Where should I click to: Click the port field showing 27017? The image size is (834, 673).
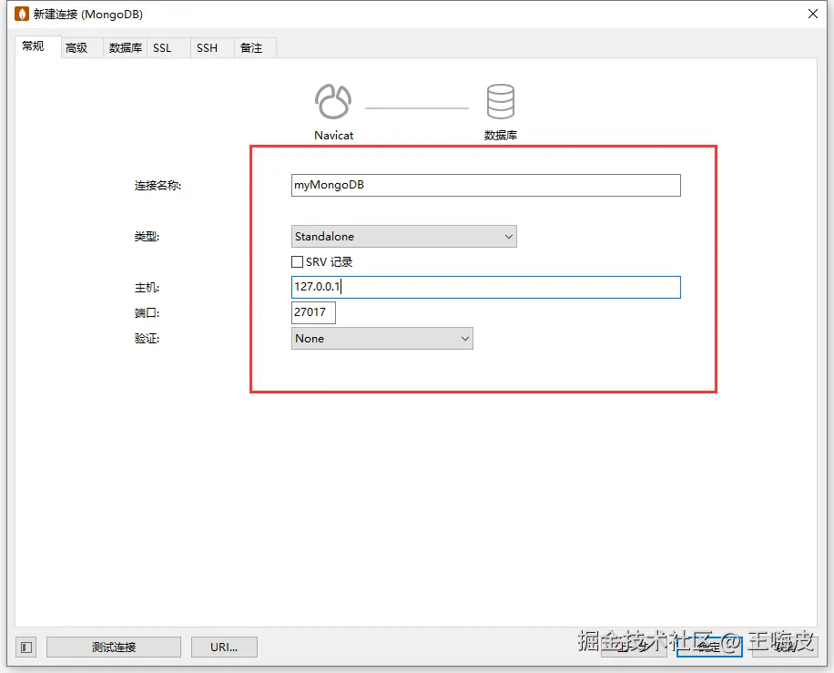[x=313, y=312]
